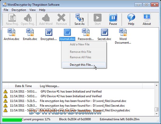This screenshot has width=161, height=124.
Task: Select the GPU Device #1 Initialized log message
Action: coord(71,91)
